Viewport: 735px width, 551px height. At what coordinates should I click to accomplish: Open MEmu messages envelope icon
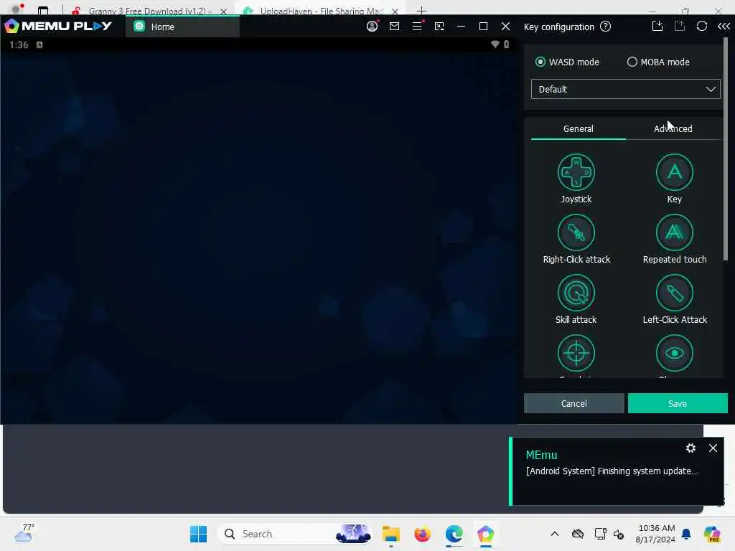tap(394, 27)
